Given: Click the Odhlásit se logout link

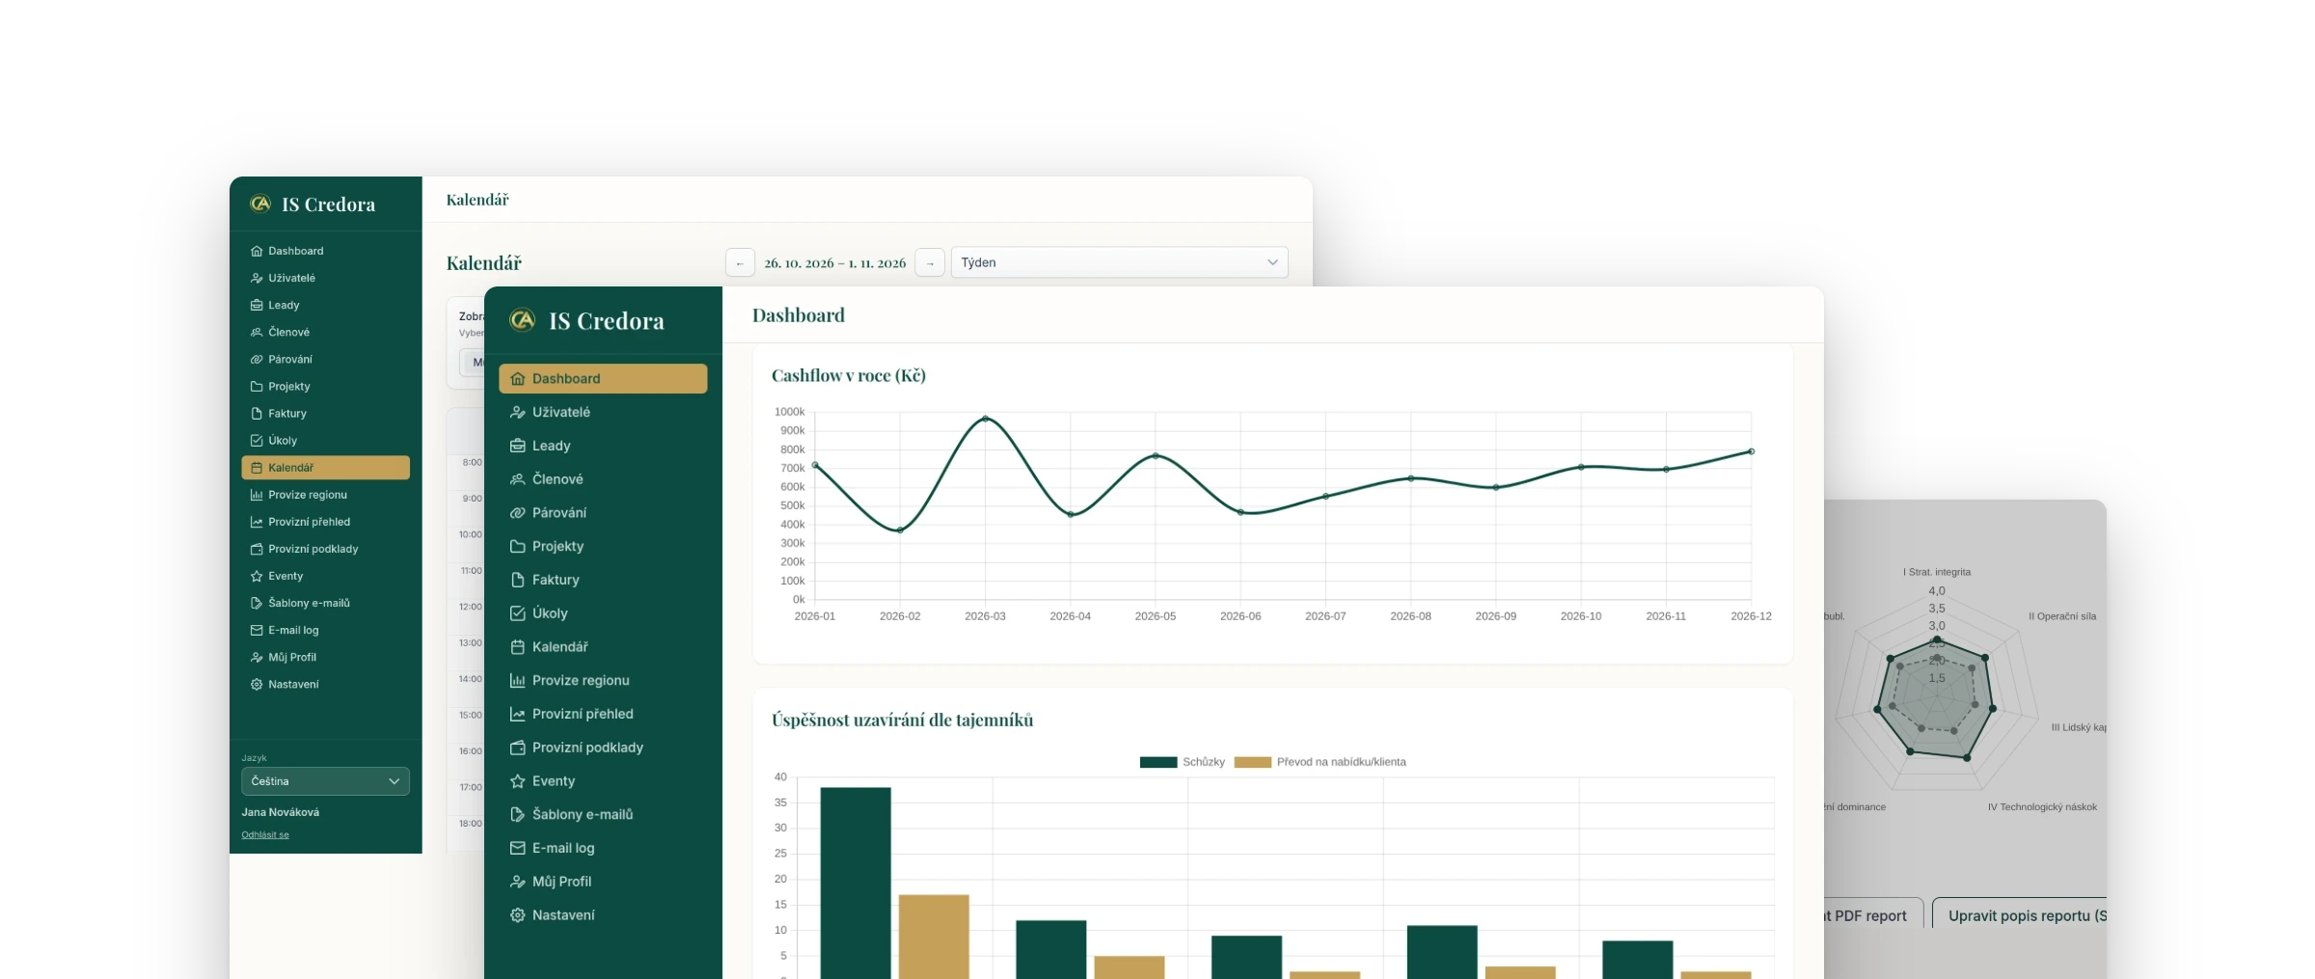Looking at the screenshot, I should point(265,834).
